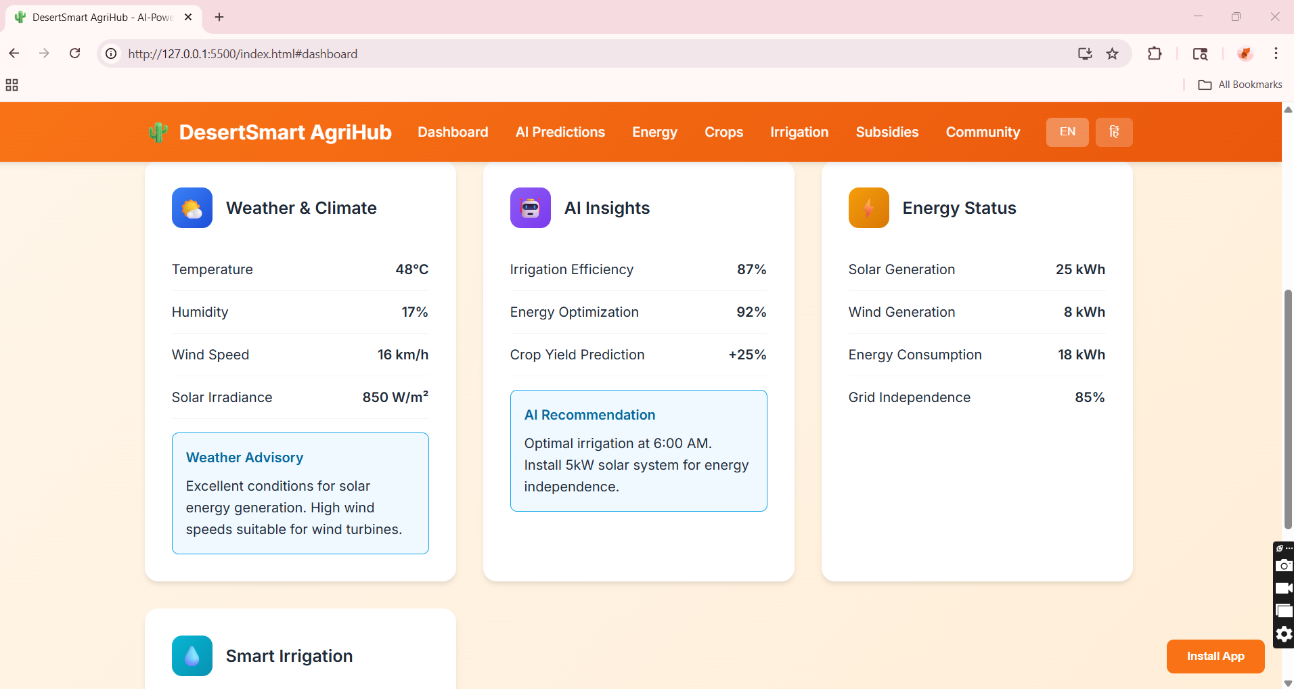Click the Grid Independence value 85%
Viewport: 1294px width, 689px height.
pyautogui.click(x=1090, y=397)
